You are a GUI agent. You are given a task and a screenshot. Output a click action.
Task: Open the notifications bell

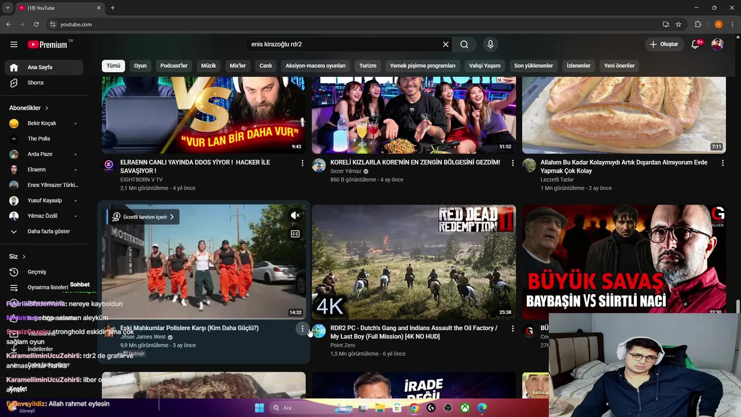tap(696, 45)
